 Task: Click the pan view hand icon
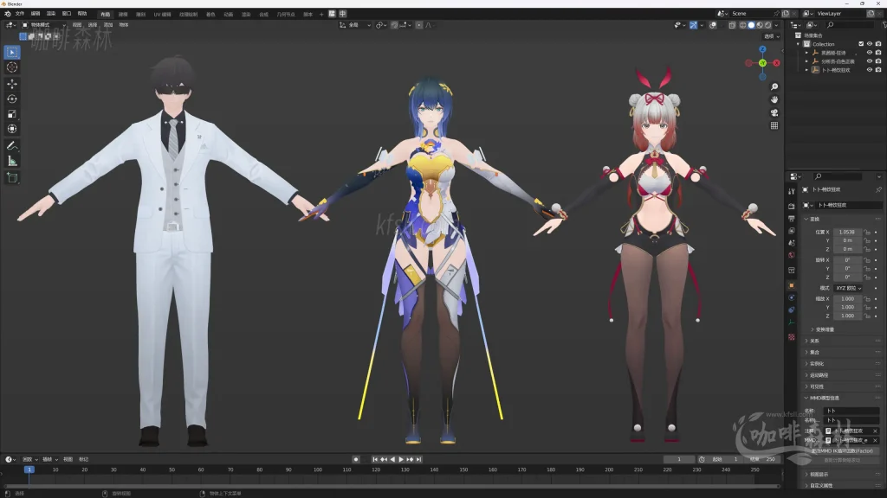click(x=774, y=99)
